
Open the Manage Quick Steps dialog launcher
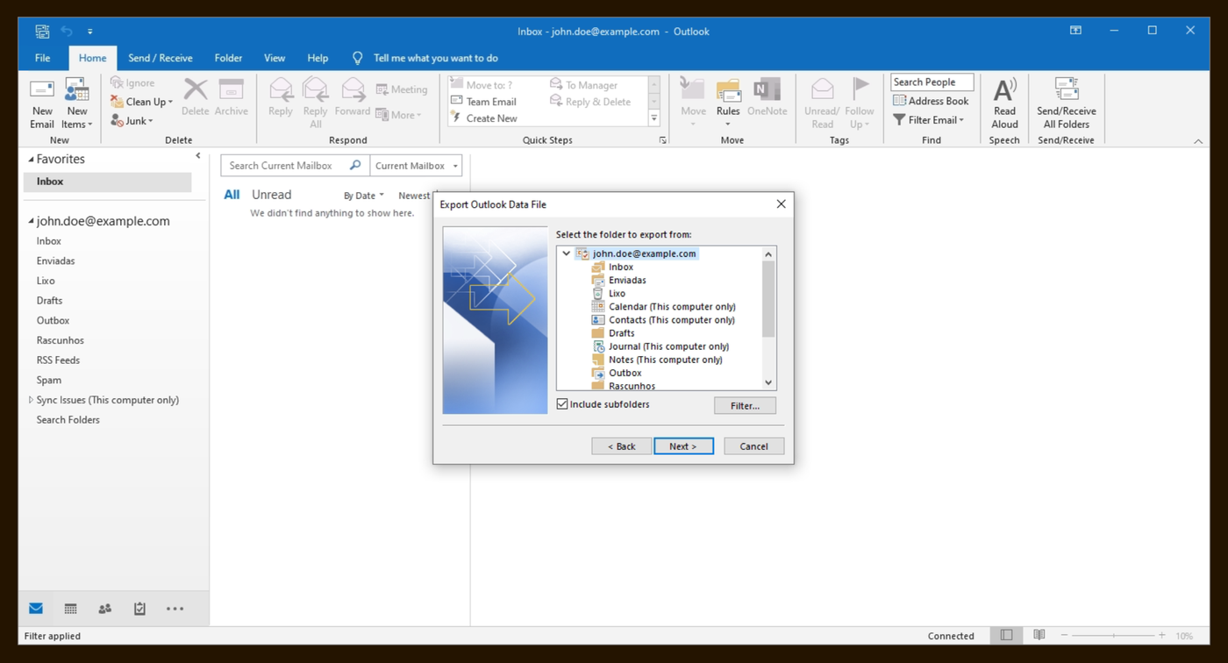point(662,140)
